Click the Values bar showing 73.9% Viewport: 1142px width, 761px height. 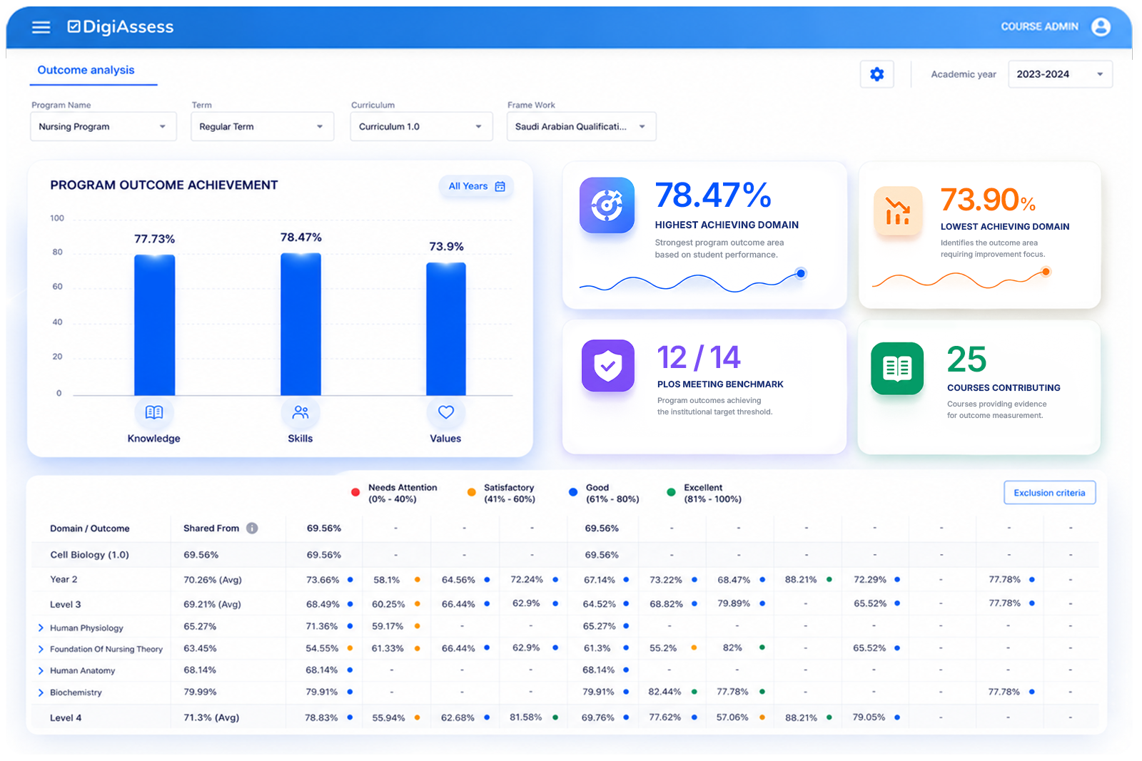point(446,329)
